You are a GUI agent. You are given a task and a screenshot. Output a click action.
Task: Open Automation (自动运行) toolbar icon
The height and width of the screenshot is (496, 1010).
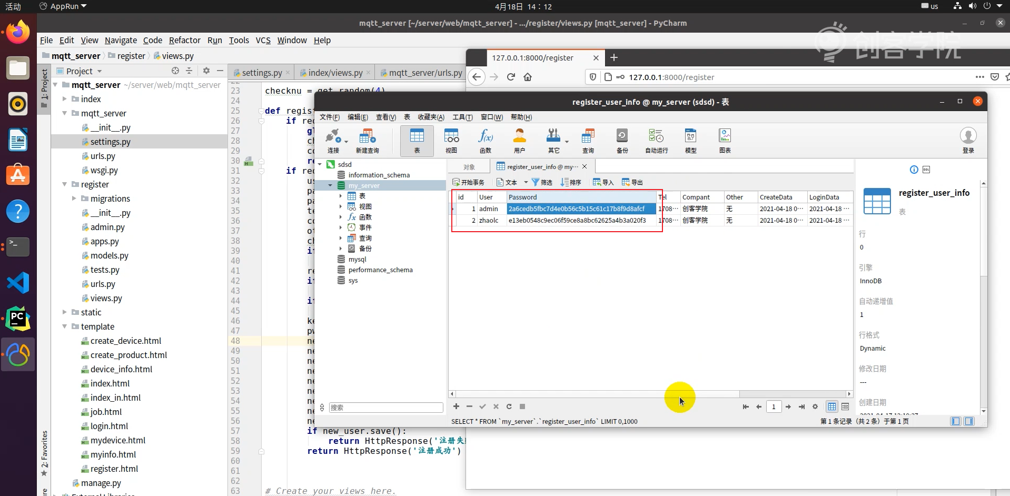(x=657, y=141)
